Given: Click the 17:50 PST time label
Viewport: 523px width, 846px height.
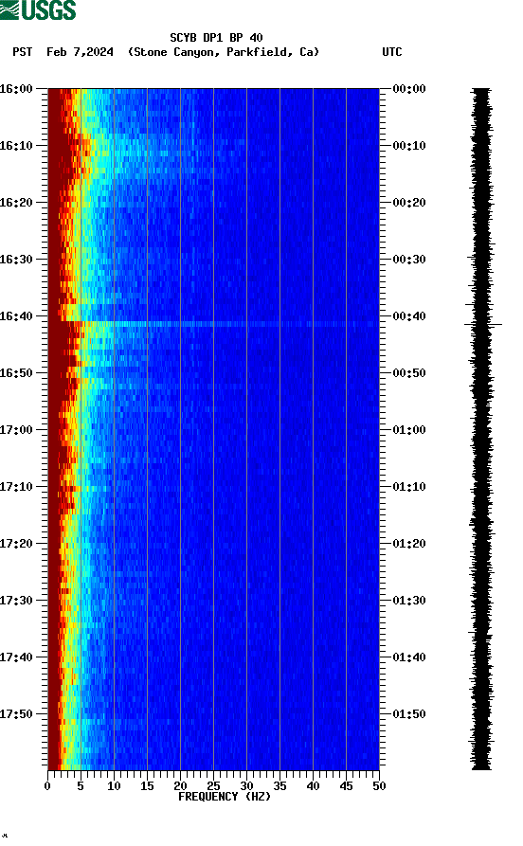Looking at the screenshot, I should coord(16,713).
